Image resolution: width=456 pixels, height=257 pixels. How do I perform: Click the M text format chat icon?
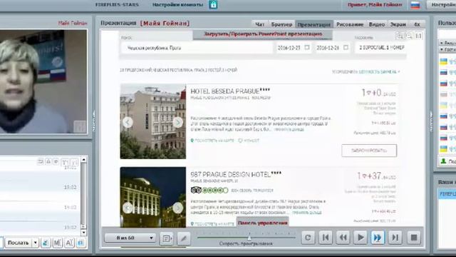[x=58, y=243]
